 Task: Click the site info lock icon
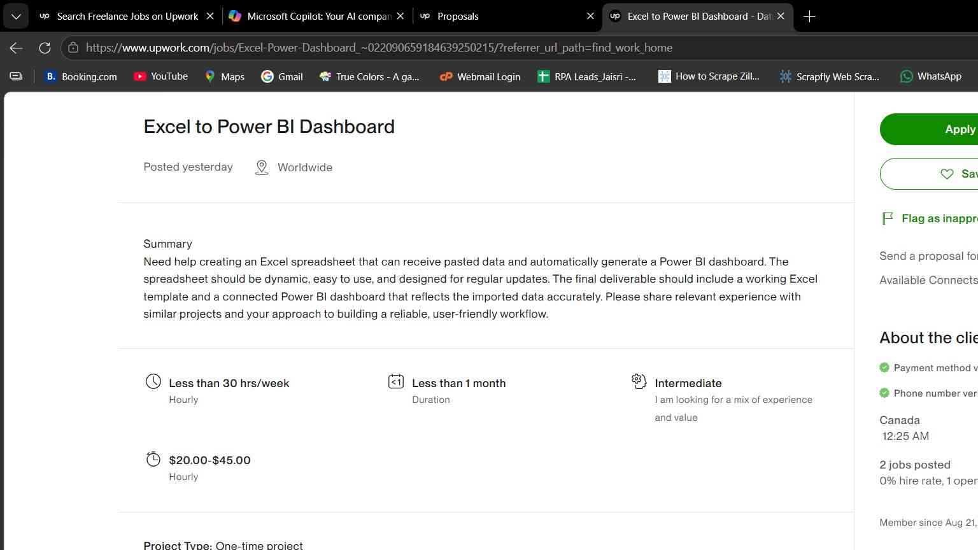[x=73, y=48]
